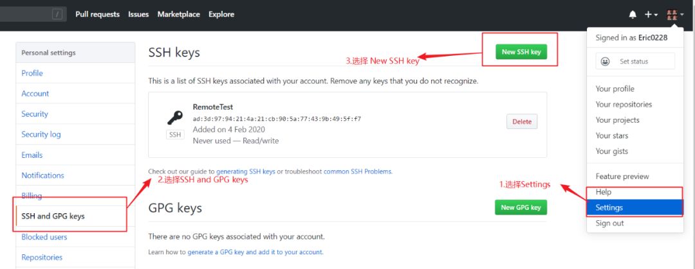Click the RemoteTest key title
The image size is (695, 269).
213,107
